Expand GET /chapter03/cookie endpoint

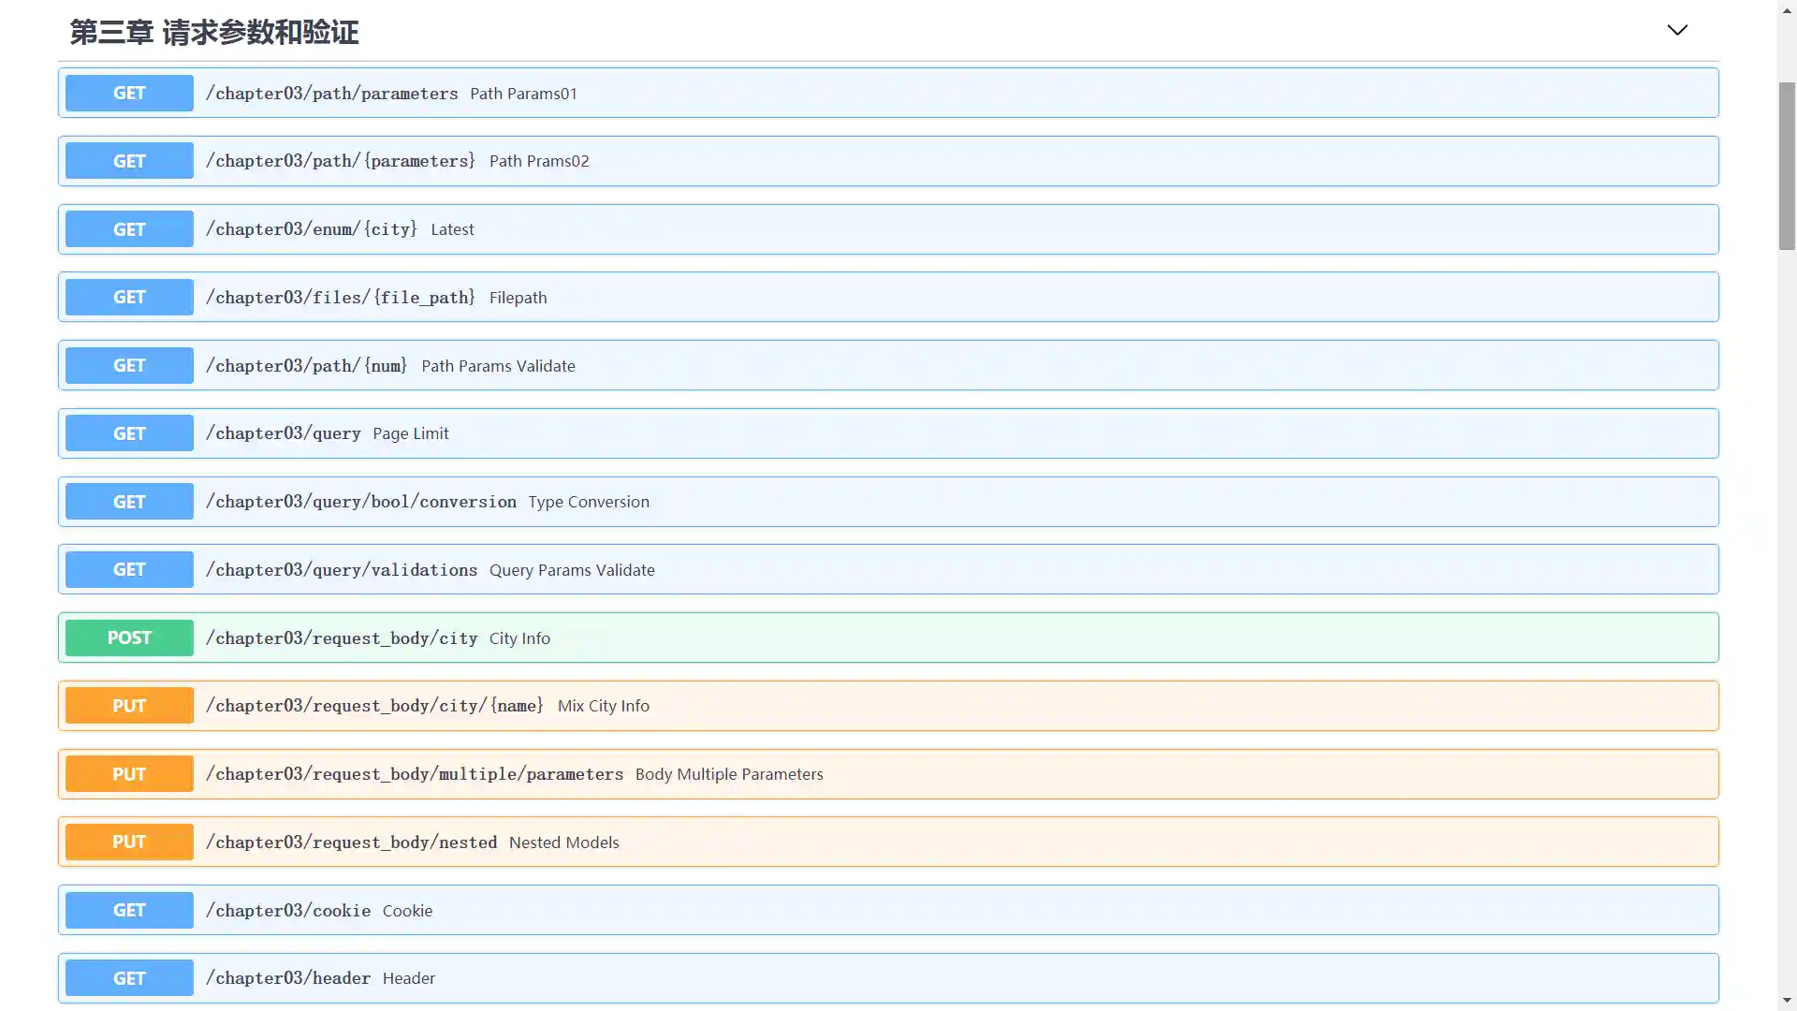point(287,911)
